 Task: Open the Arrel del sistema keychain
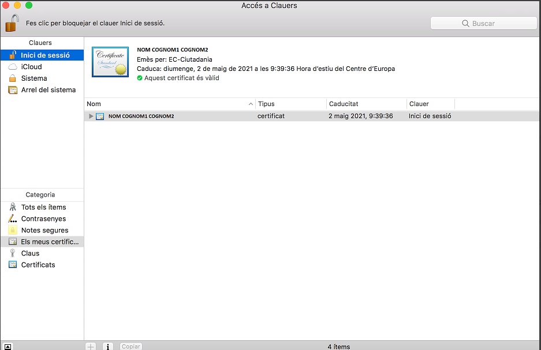point(48,90)
